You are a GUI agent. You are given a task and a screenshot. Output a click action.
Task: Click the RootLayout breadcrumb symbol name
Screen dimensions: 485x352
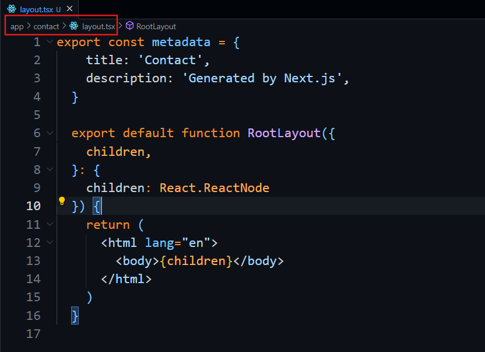(x=156, y=26)
